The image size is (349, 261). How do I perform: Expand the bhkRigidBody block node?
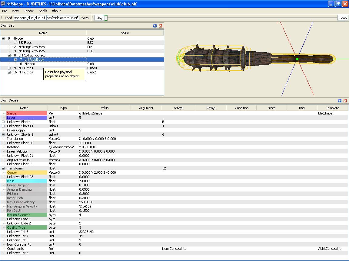15,60
